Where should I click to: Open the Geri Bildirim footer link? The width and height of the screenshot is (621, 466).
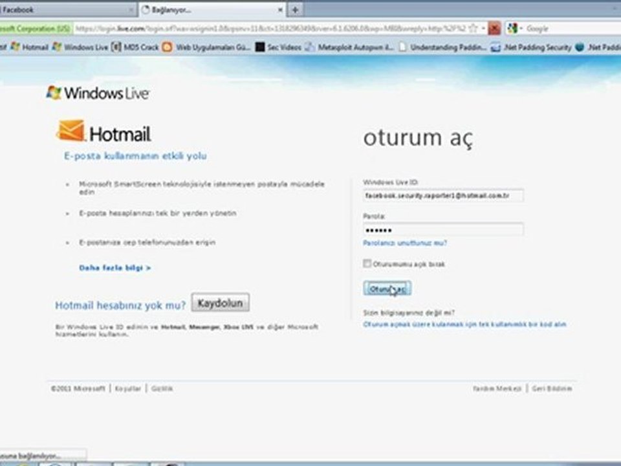[552, 389]
